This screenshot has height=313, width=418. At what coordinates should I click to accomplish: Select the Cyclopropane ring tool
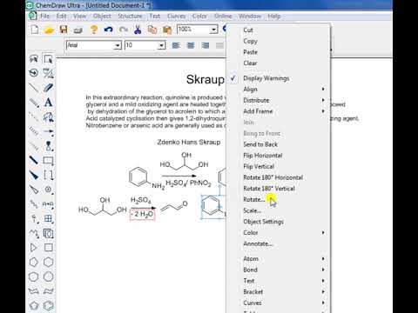click(x=34, y=248)
